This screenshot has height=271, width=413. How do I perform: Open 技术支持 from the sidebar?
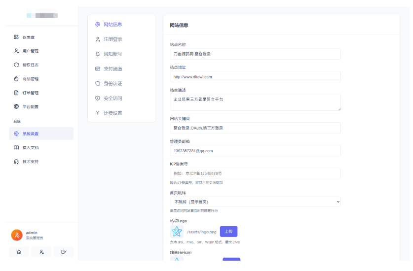coord(41,162)
